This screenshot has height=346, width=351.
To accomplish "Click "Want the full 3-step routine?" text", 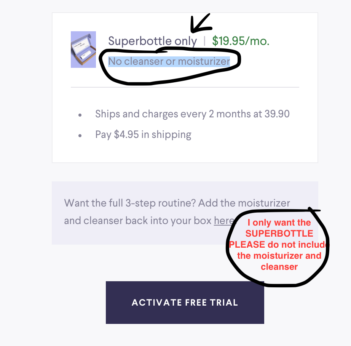I will coord(130,203).
